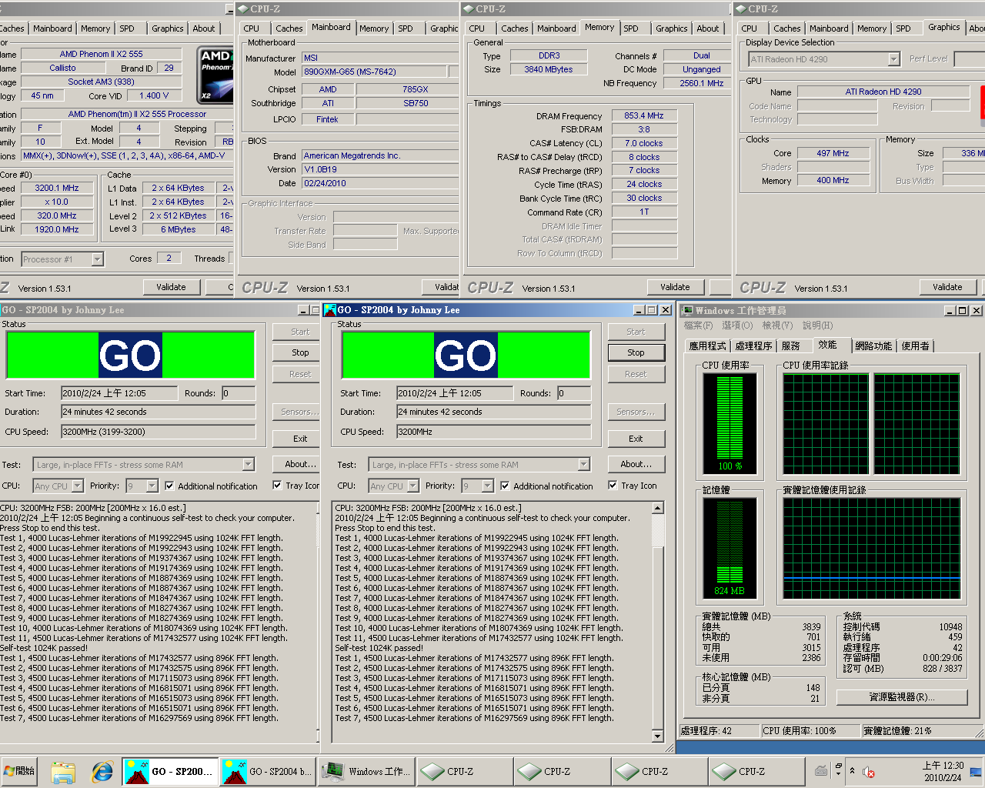The height and width of the screenshot is (788, 985).
Task: Open the 檢視(V) menu in Task Manager
Action: coord(777,326)
